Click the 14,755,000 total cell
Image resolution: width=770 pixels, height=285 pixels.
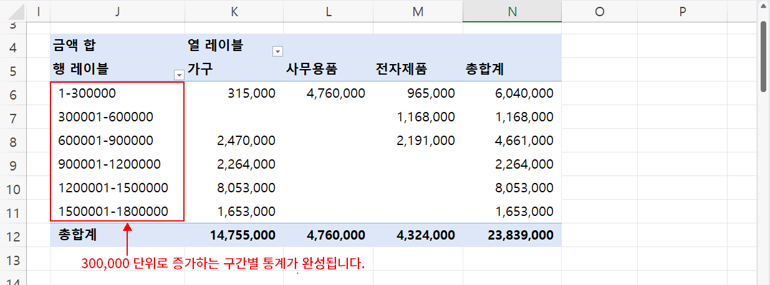[x=234, y=235]
